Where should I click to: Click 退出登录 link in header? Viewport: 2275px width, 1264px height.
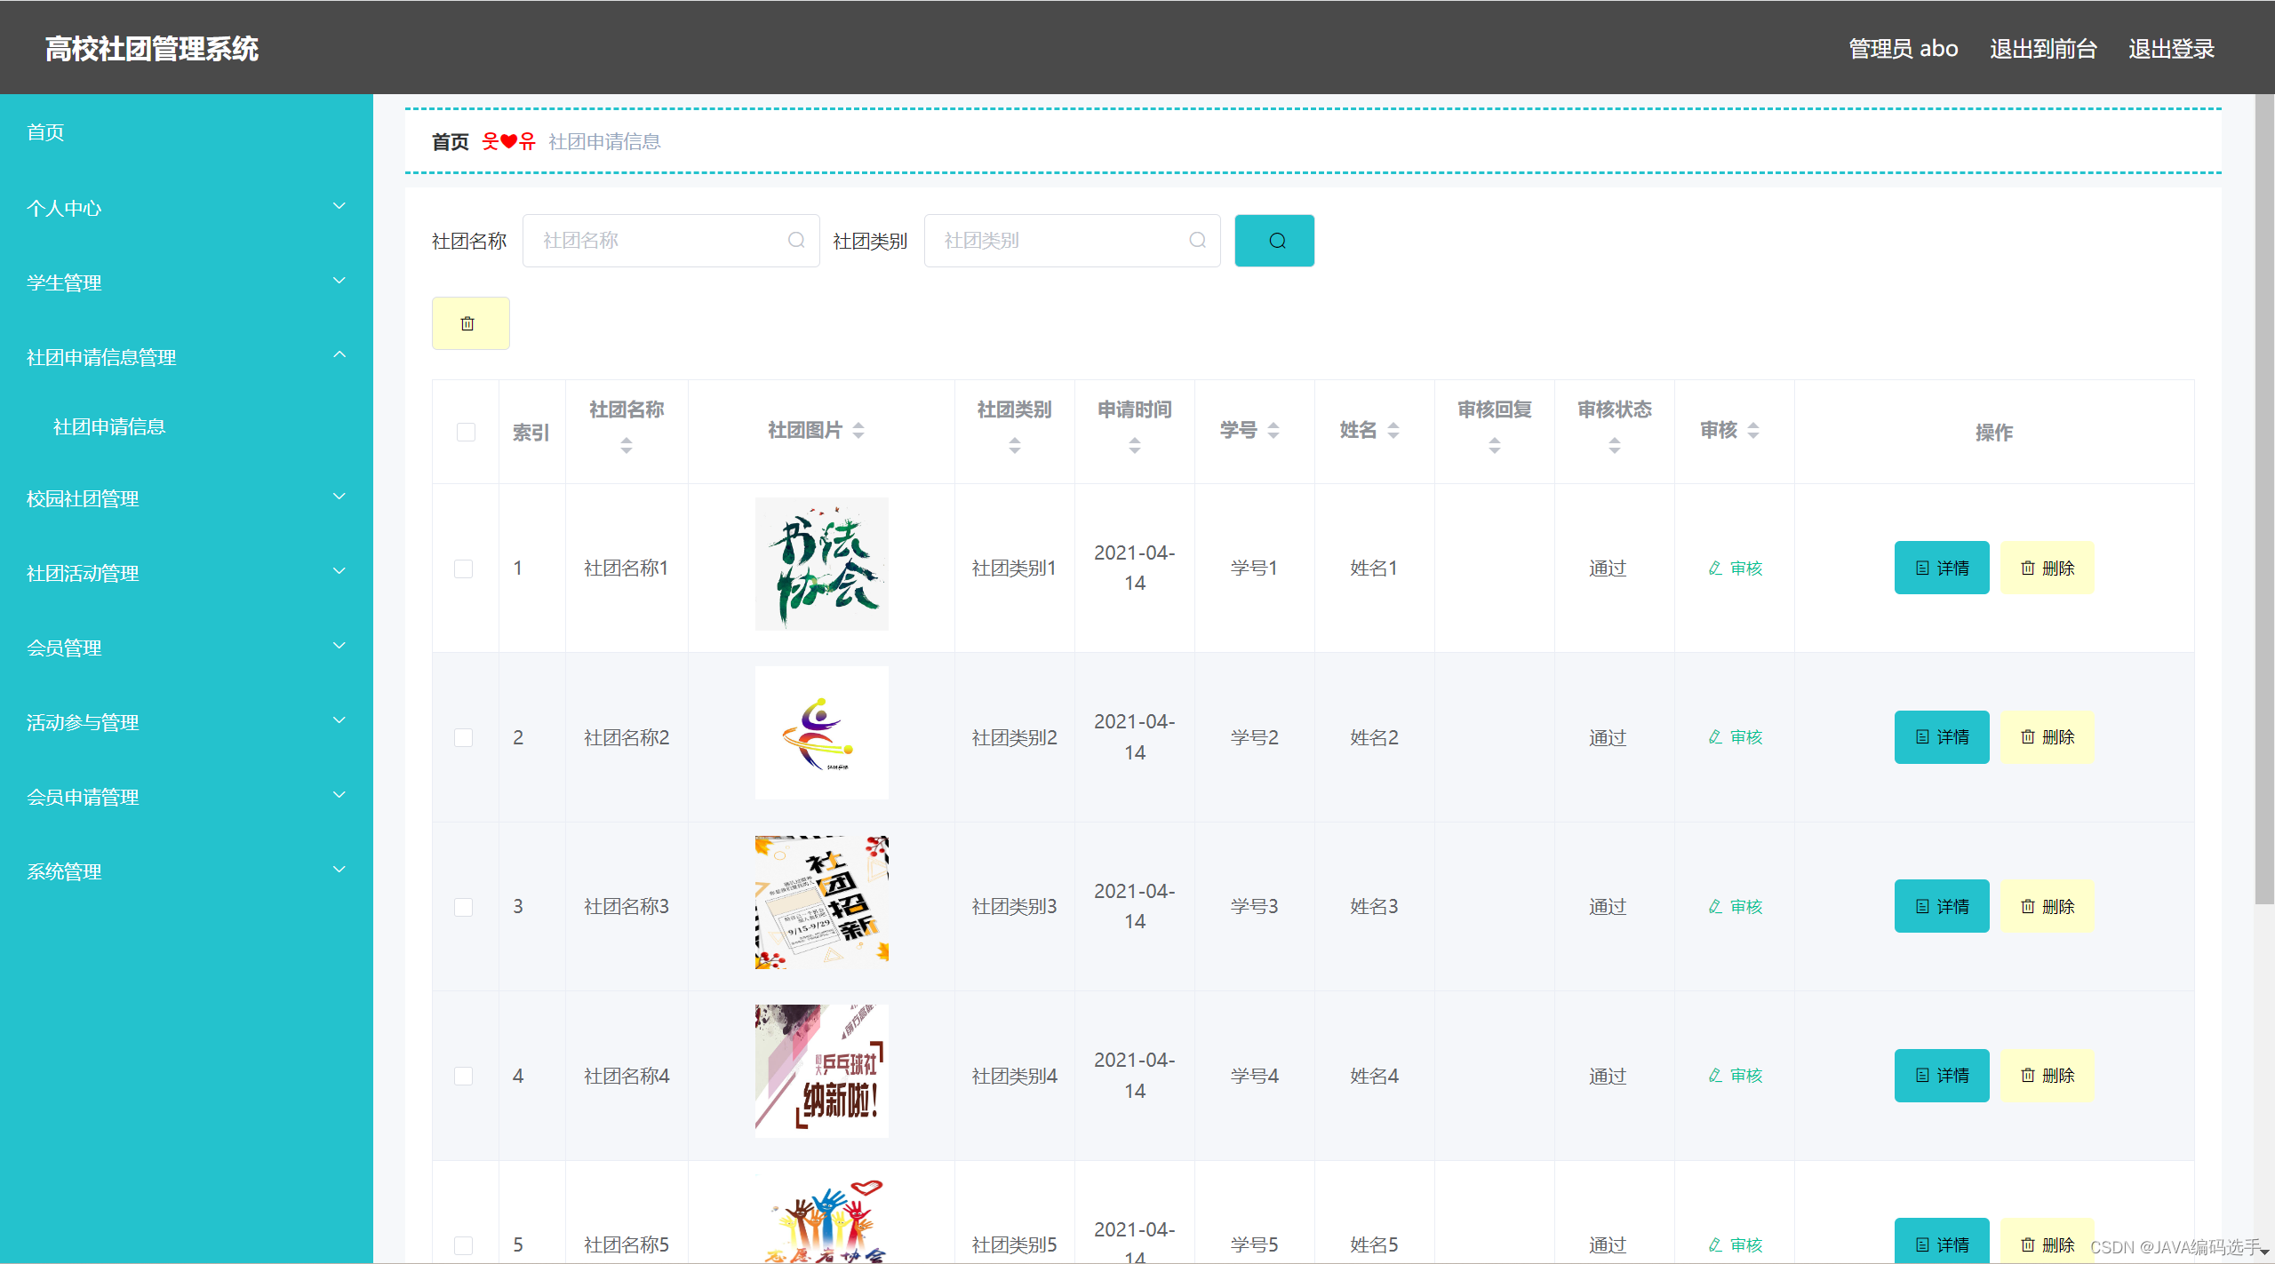(x=2170, y=49)
